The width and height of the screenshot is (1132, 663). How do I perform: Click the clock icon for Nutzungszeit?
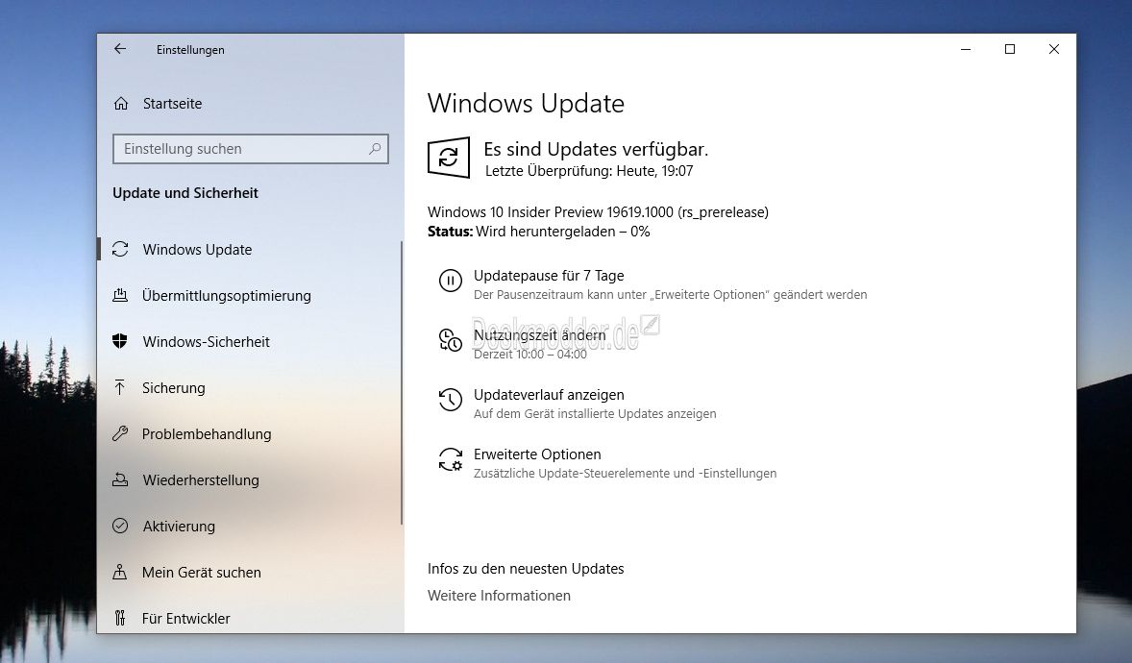point(451,340)
